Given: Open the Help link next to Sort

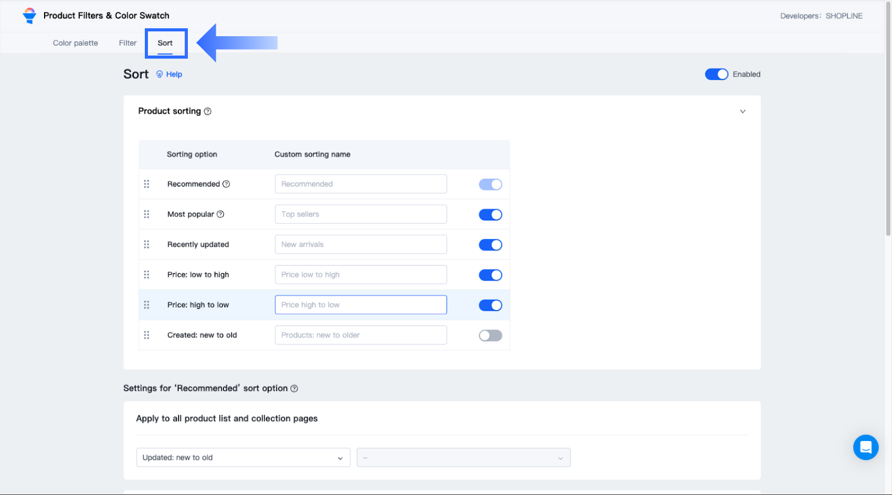Looking at the screenshot, I should point(169,75).
